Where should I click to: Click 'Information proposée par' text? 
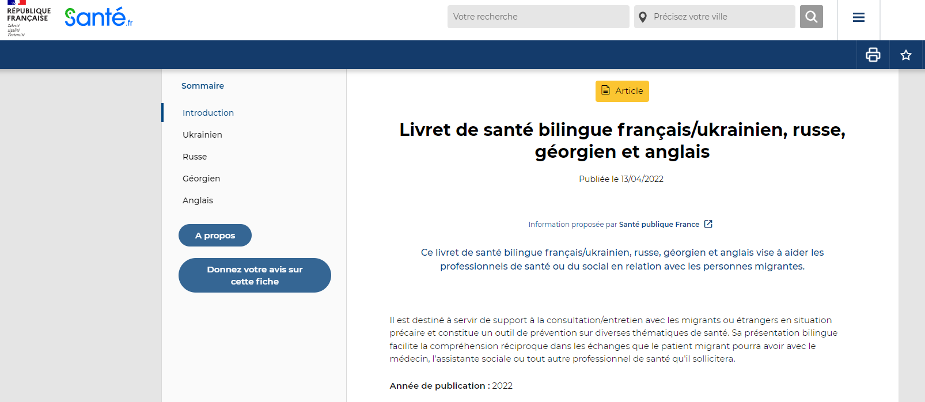coord(573,225)
